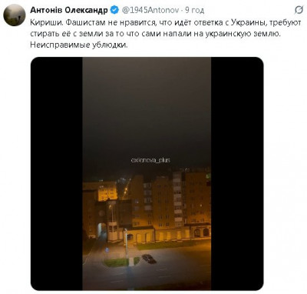Image resolution: width=307 pixels, height=294 pixels.
Task: Click the left black letterbox bar of video
Action: pos(57,174)
